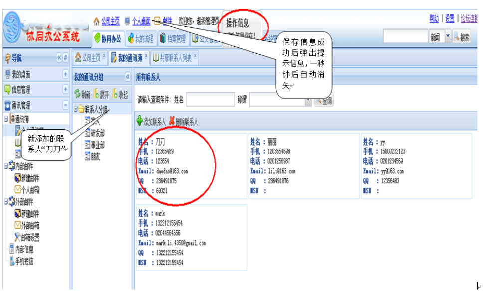Click 删除联系人 button
This screenshot has width=499, height=299.
click(x=184, y=121)
